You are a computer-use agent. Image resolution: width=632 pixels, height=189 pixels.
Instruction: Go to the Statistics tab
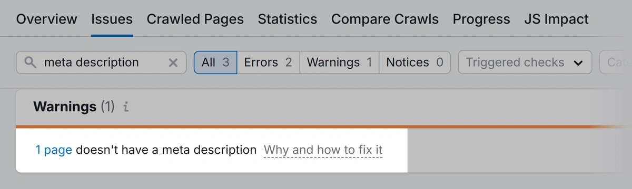pyautogui.click(x=288, y=19)
